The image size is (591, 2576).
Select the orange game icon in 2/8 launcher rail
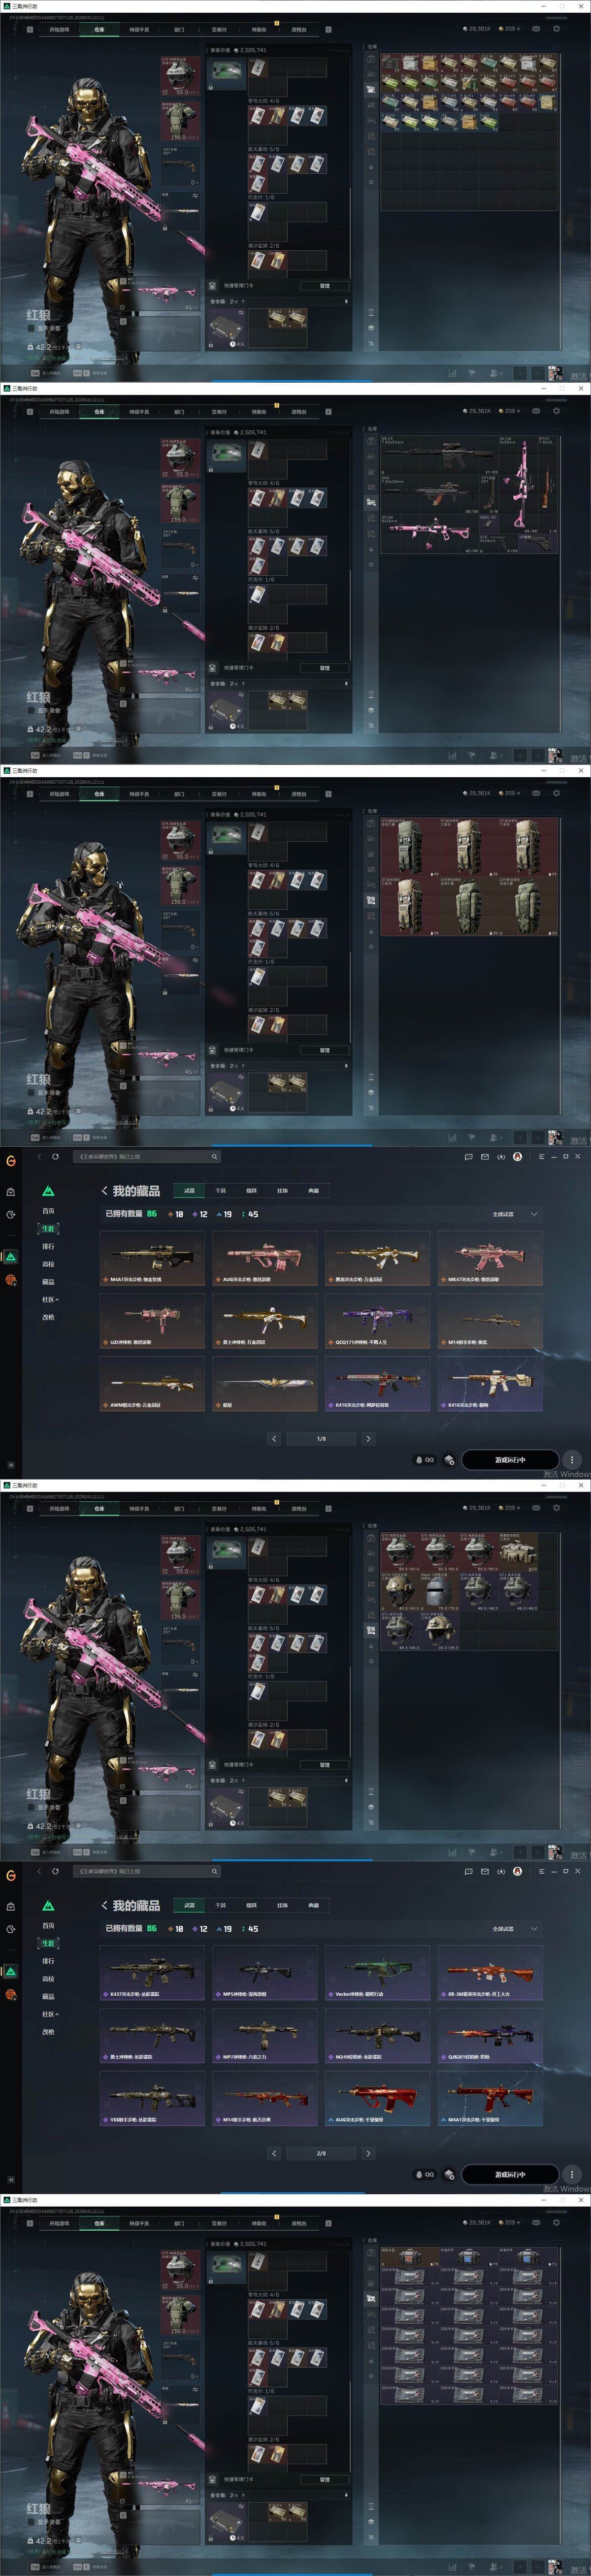pos(11,1995)
